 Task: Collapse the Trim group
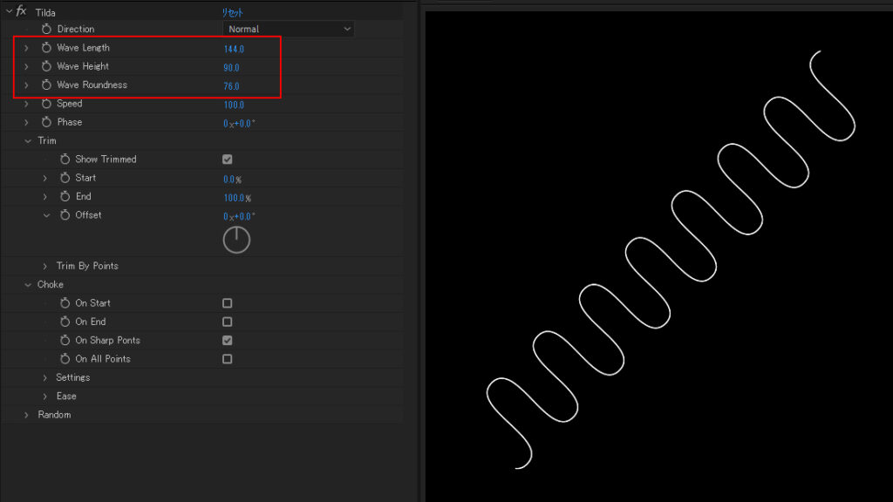[x=28, y=141]
